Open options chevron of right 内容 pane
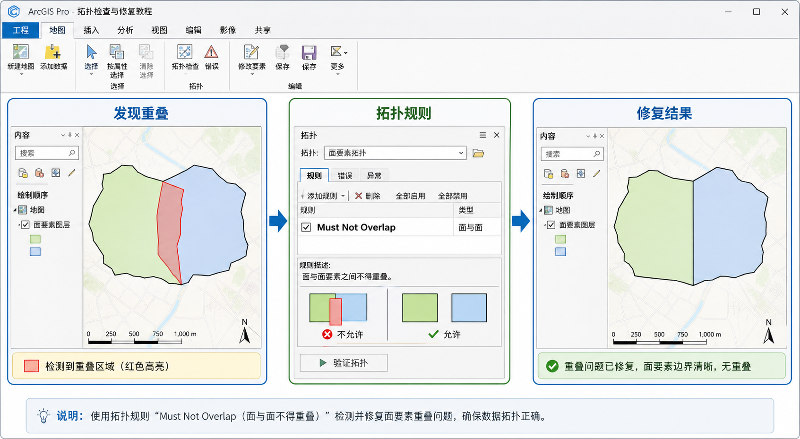The image size is (800, 439). [x=588, y=136]
